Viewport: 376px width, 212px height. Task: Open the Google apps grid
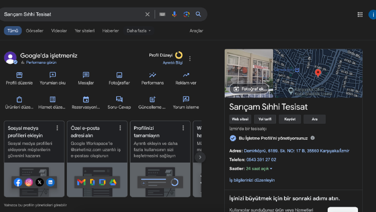pos(360,15)
